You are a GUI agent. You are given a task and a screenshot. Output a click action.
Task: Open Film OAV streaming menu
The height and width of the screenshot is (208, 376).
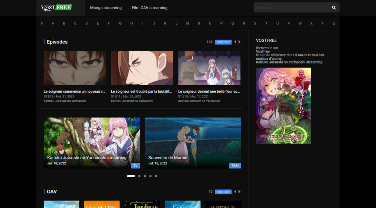[x=149, y=8]
